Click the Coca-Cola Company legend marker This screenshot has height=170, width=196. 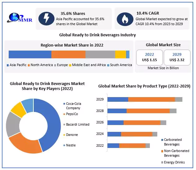coord(64,104)
